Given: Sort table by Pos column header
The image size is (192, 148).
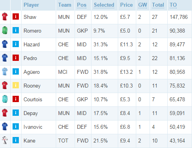Looking at the screenshot, I should point(82,5).
